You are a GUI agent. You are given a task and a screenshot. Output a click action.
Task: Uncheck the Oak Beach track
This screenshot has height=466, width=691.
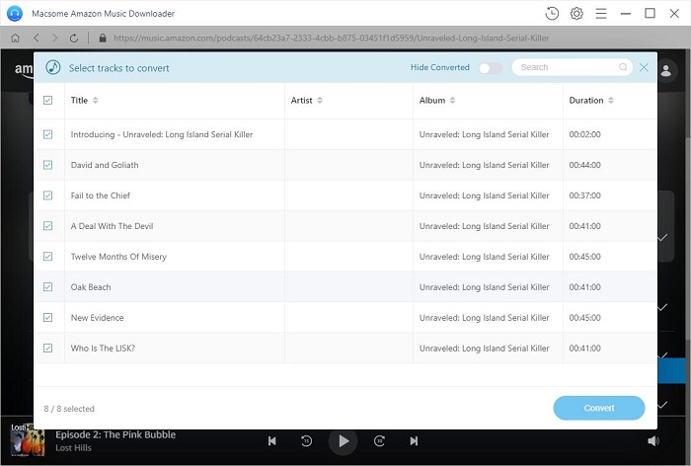pos(48,287)
